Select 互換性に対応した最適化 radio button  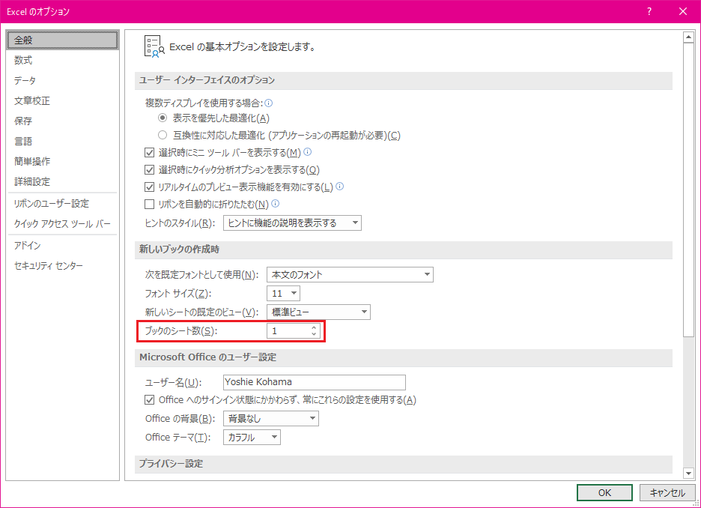tap(163, 135)
